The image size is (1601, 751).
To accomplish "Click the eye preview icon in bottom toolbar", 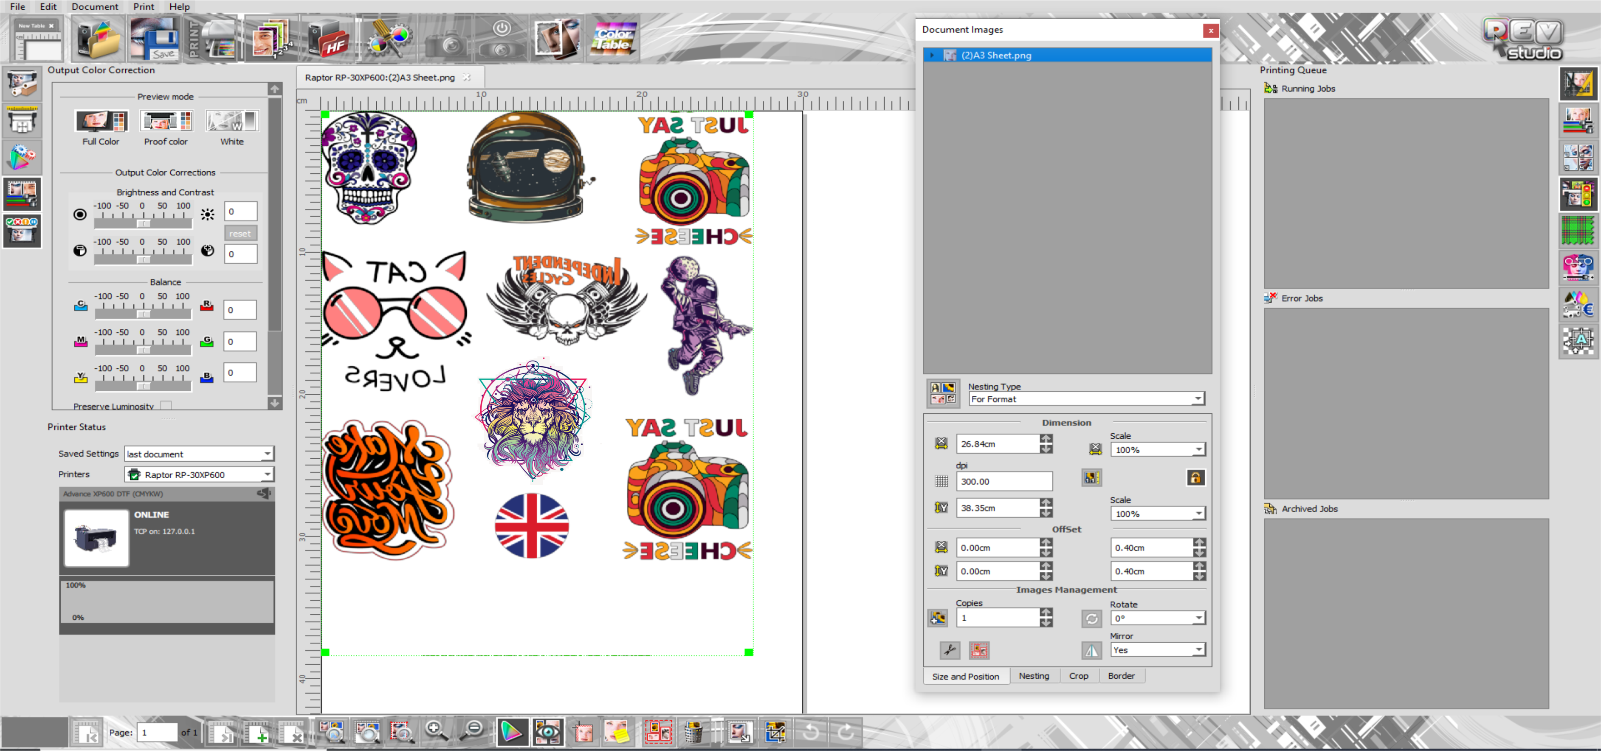I will (x=547, y=732).
